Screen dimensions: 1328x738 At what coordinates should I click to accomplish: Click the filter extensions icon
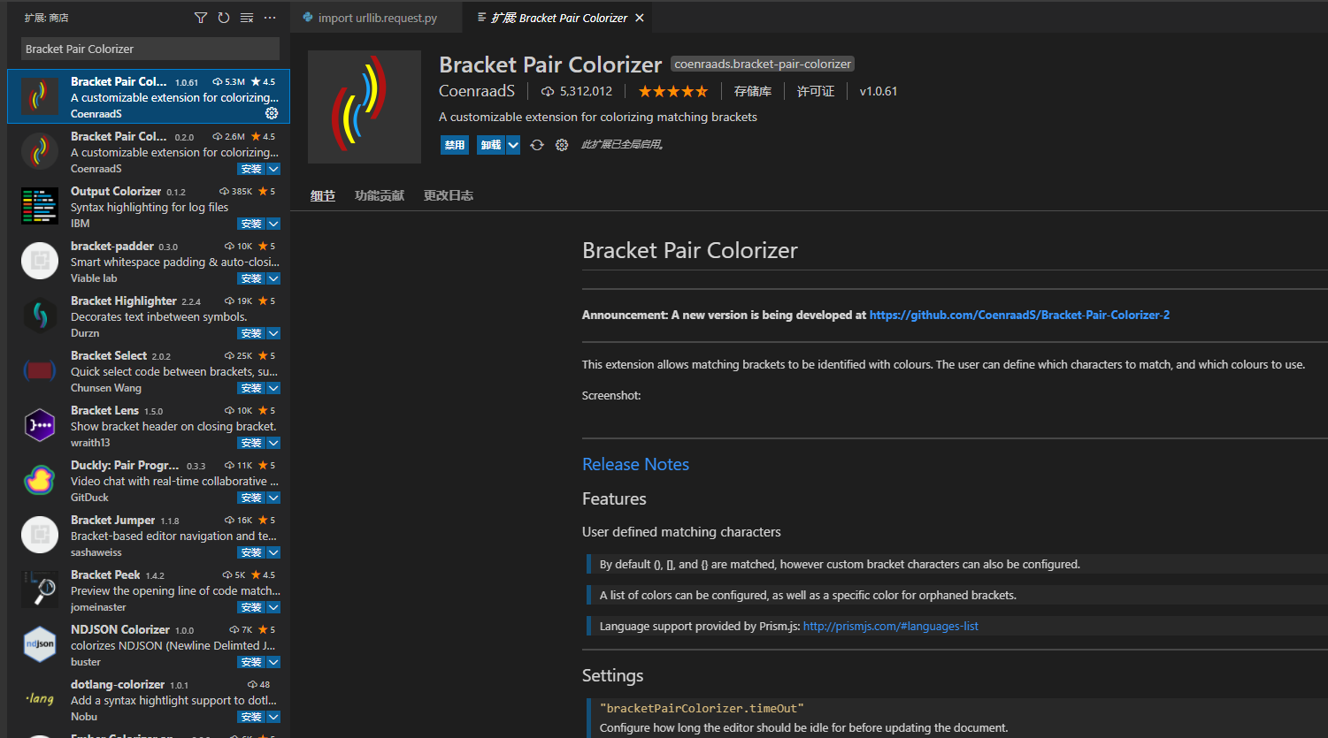[x=201, y=18]
